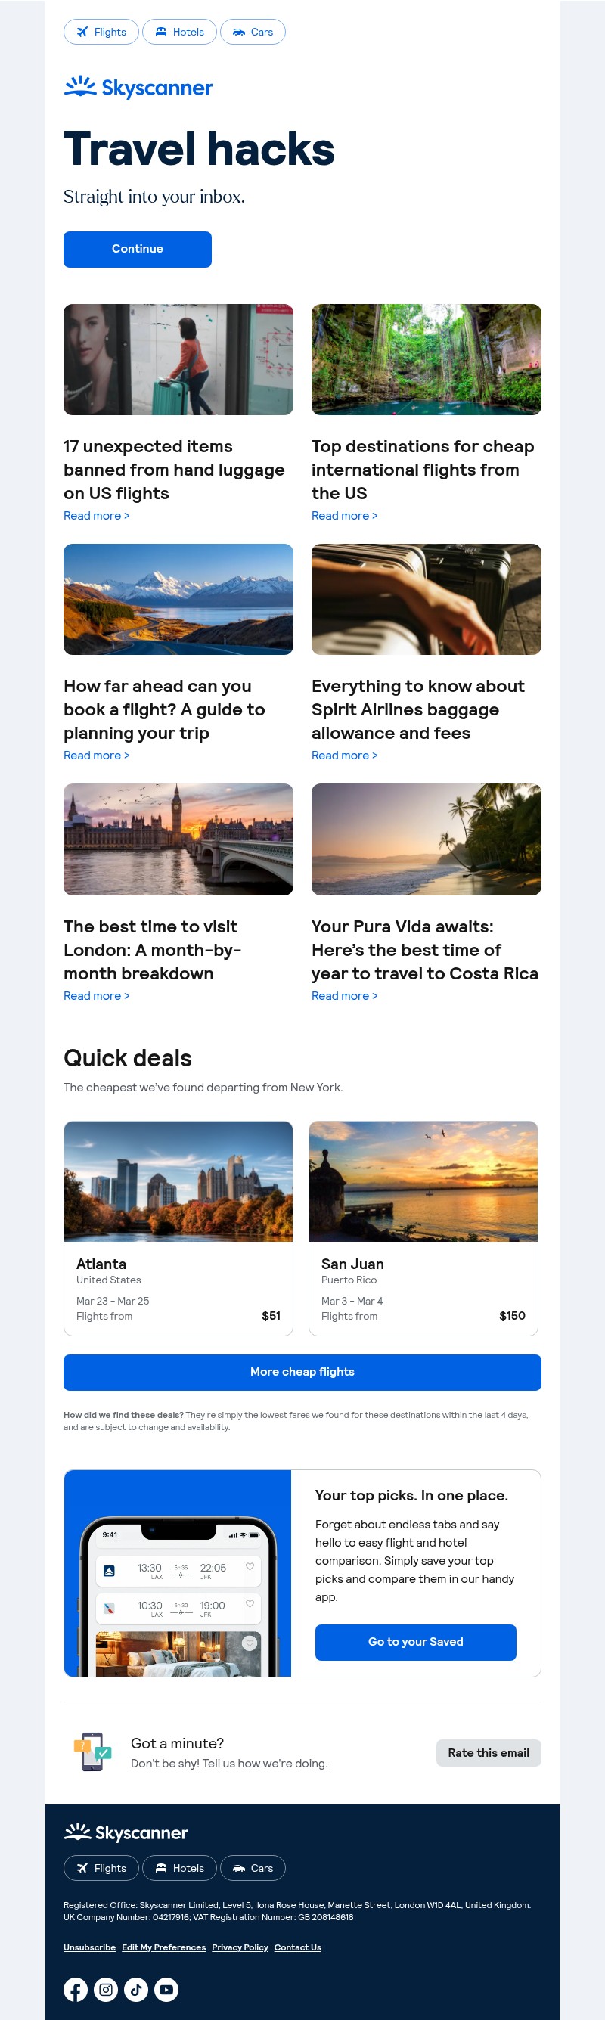Click the airplane icon in the Flights pill

[82, 33]
